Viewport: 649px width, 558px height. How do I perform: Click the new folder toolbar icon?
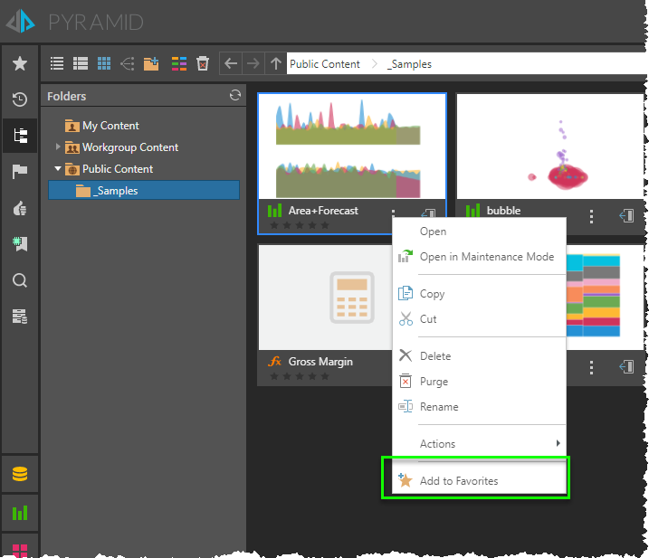[x=152, y=63]
